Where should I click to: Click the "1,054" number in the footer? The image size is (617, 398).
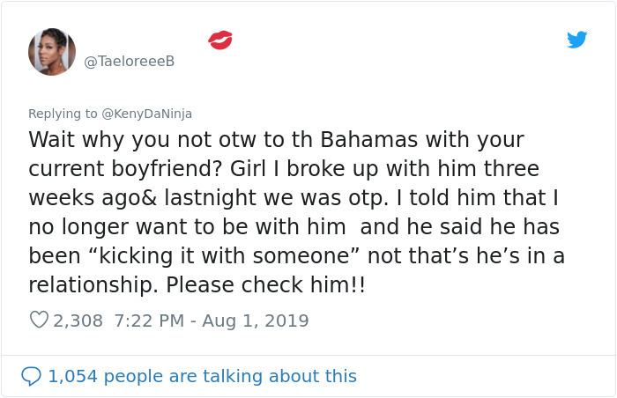[73, 376]
